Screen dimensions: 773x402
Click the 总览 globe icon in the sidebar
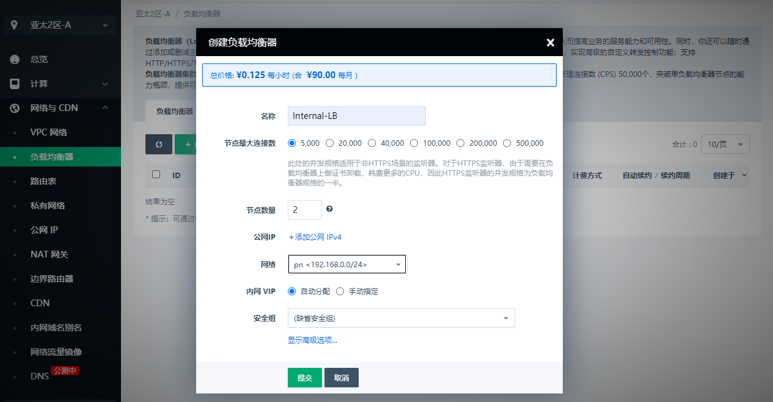pyautogui.click(x=13, y=59)
